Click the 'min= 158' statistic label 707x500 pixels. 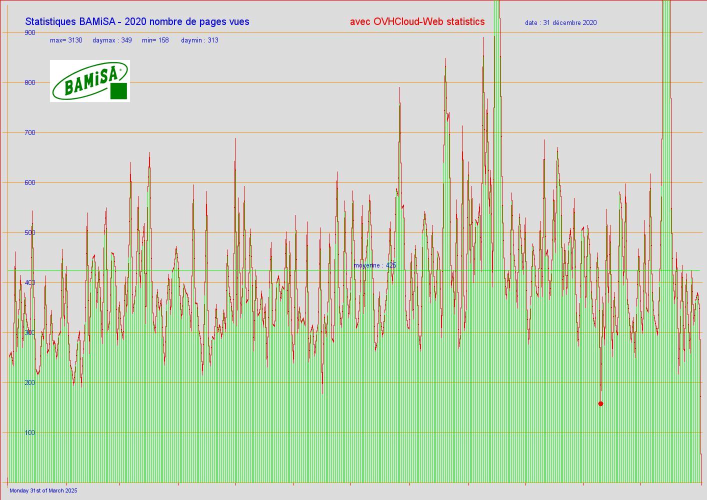pyautogui.click(x=155, y=40)
